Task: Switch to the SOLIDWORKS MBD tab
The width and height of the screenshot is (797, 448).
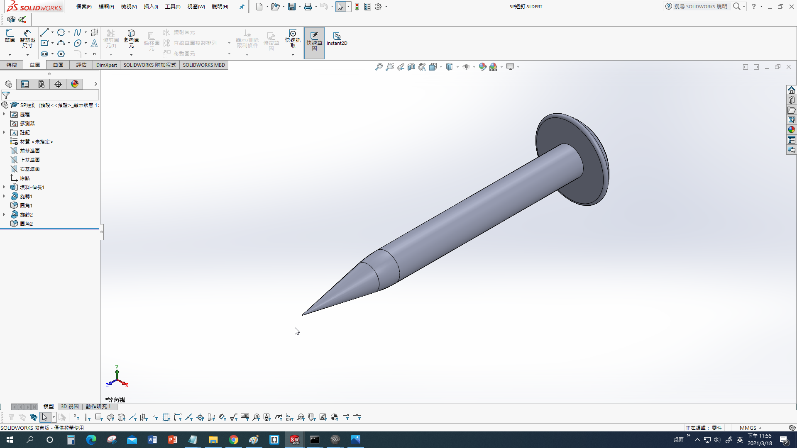Action: point(204,65)
